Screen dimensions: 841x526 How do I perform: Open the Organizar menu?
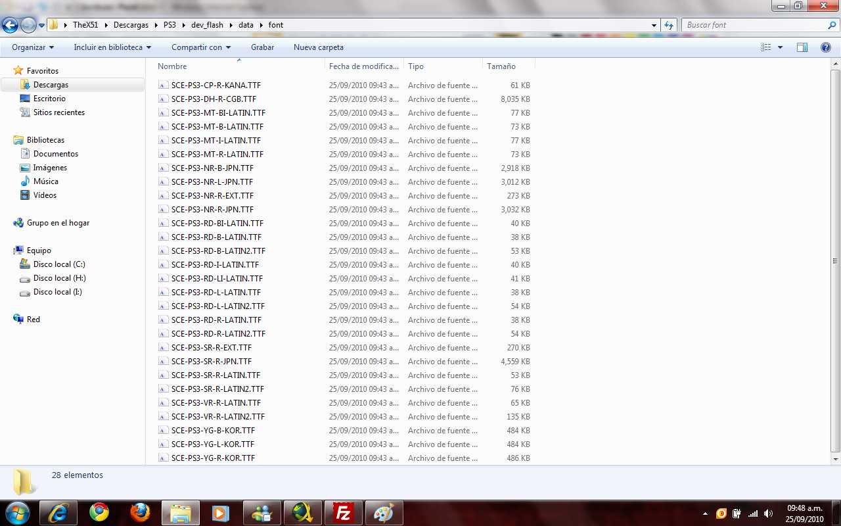coord(33,47)
